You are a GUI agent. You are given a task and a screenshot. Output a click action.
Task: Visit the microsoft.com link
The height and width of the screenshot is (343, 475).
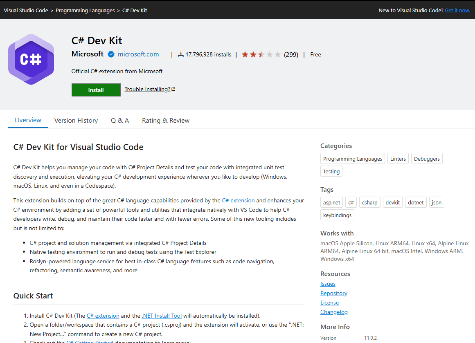[x=138, y=54]
